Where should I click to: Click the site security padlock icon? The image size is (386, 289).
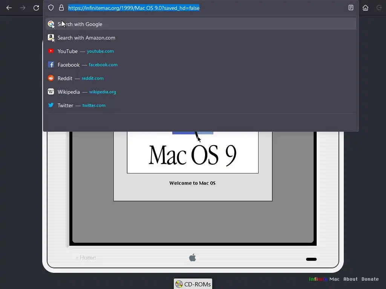coord(61,8)
